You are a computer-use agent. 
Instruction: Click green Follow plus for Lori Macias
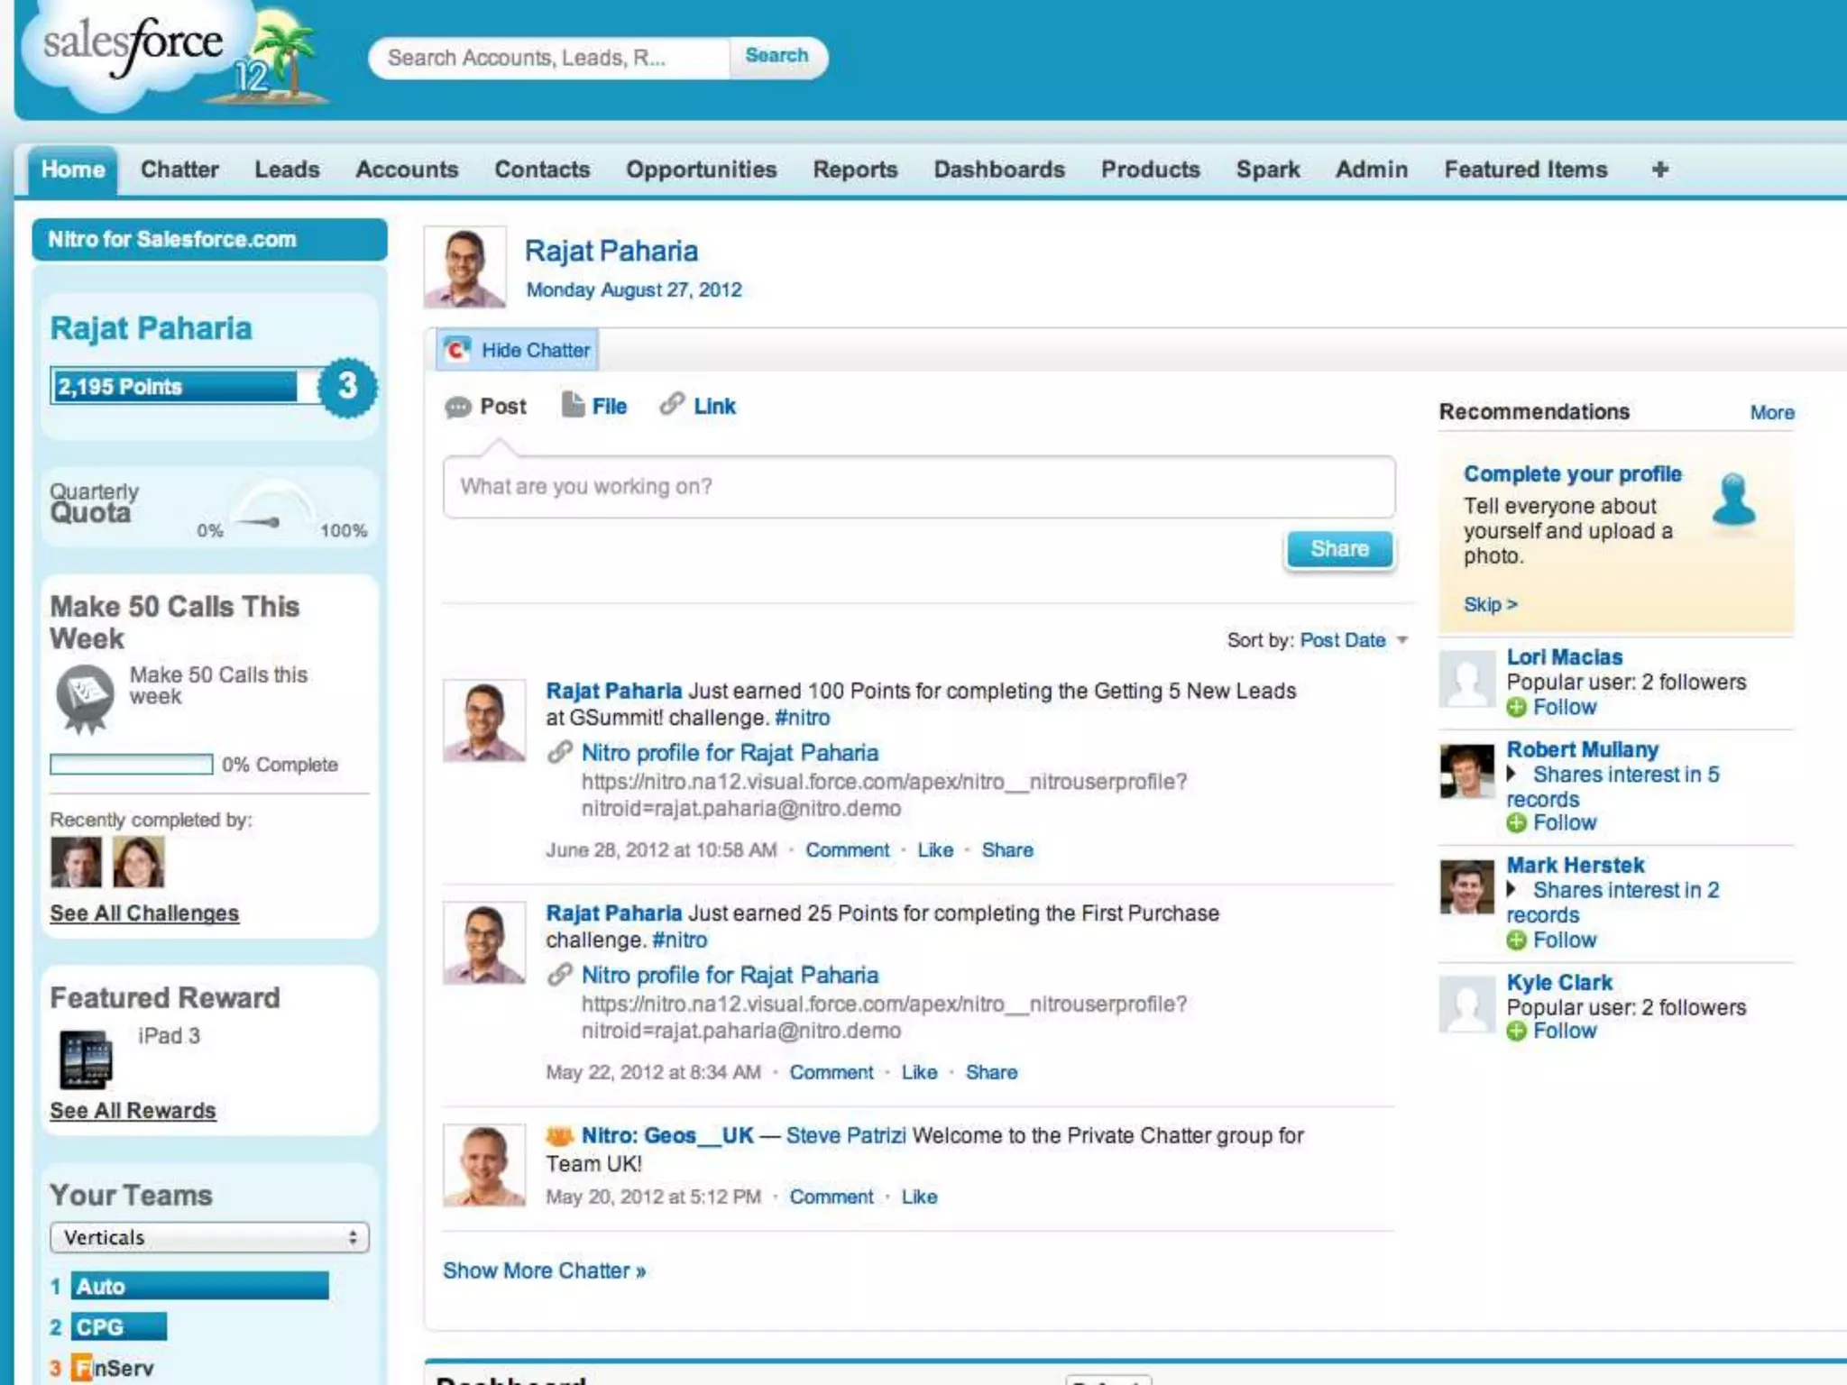[x=1517, y=708]
